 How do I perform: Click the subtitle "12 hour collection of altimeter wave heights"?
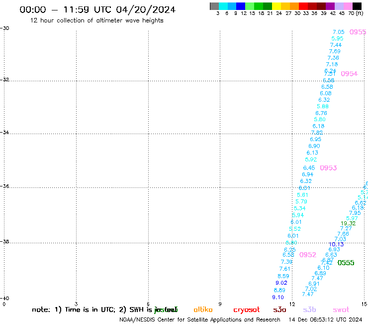point(96,20)
